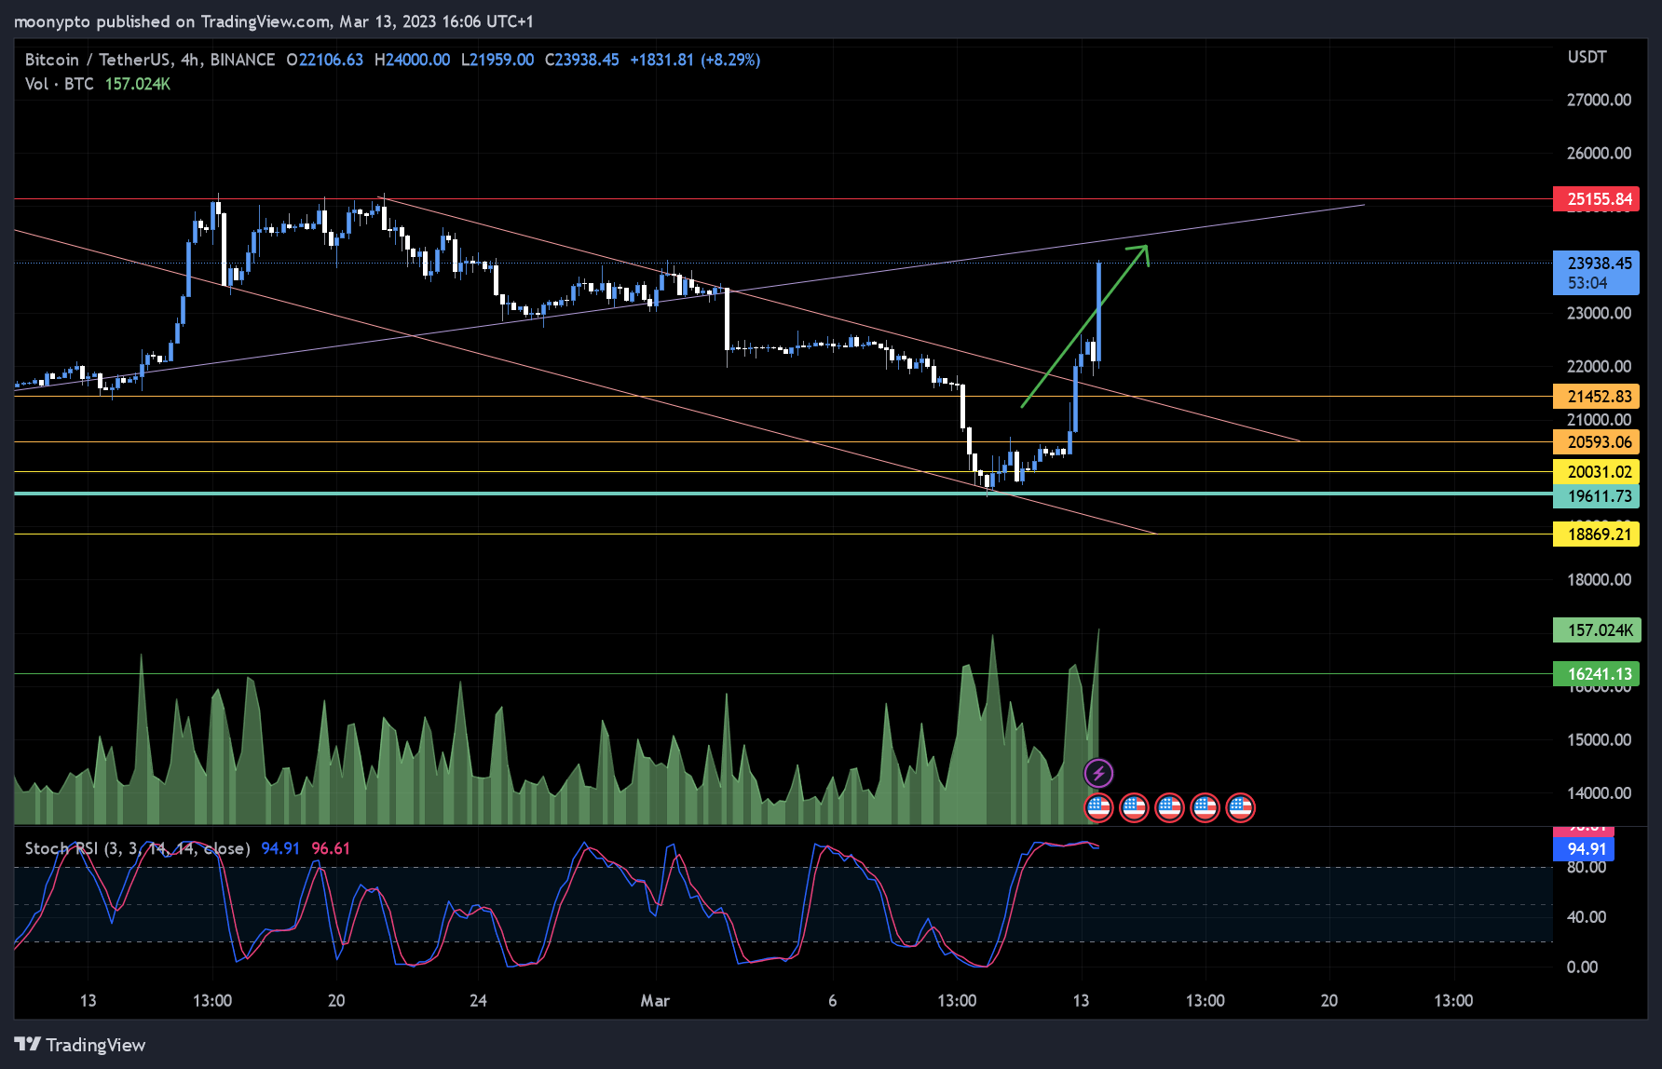Click the Stoch RSI indicator legend
1662x1069 pixels.
coord(137,848)
